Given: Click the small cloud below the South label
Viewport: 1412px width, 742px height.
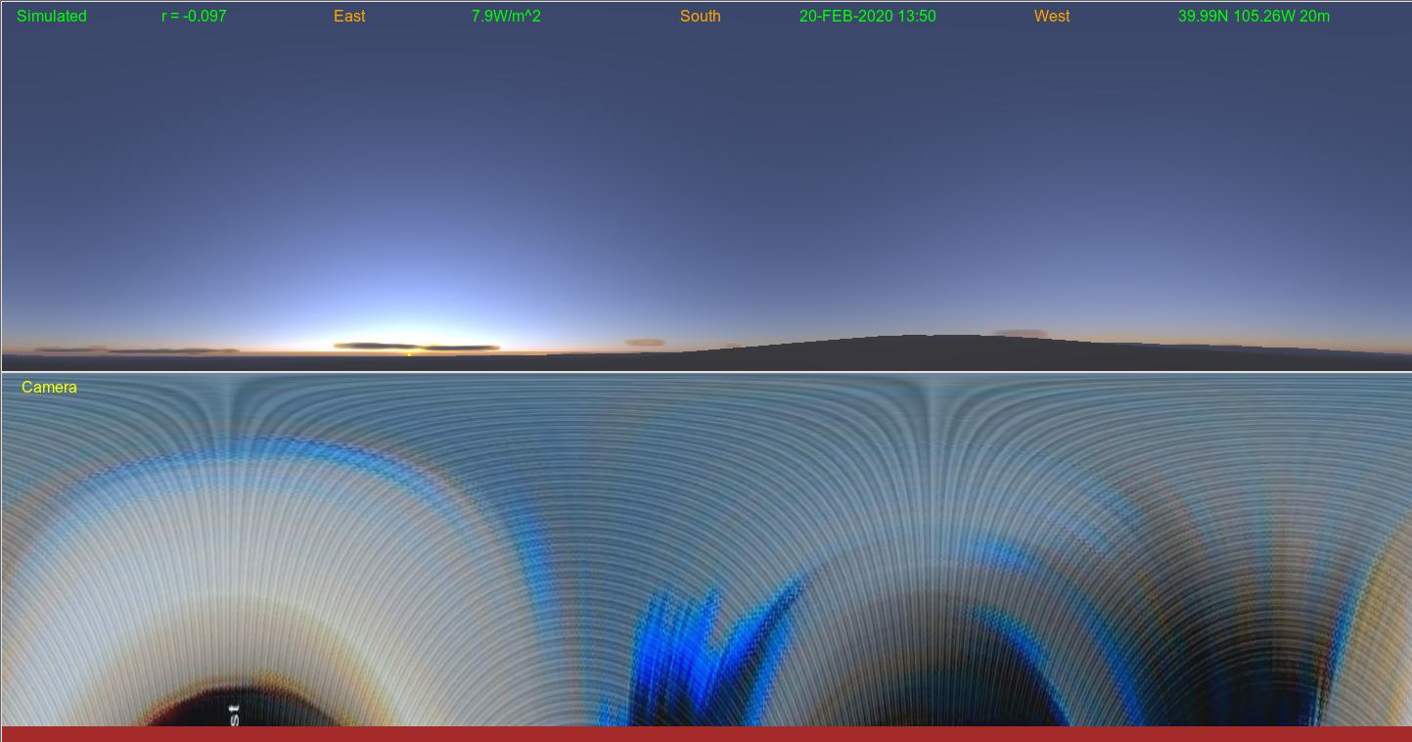Looking at the screenshot, I should (645, 343).
